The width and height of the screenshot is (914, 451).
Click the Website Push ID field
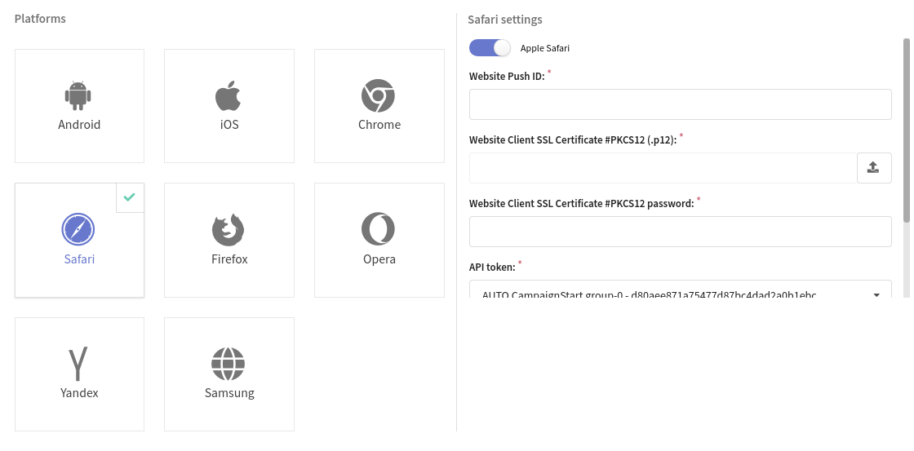(x=681, y=104)
